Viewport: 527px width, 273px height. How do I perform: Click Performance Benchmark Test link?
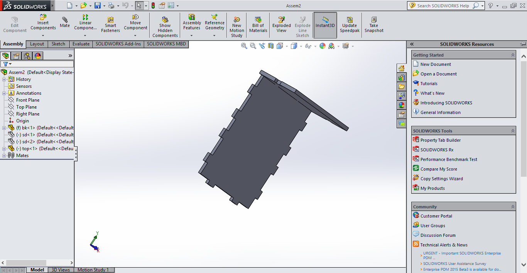[x=449, y=159]
